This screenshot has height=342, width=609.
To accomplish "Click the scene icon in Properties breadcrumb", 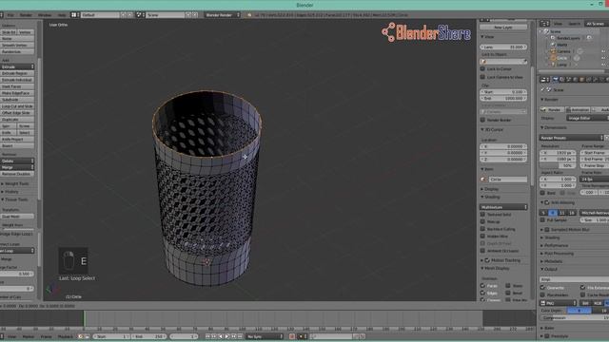I will [x=549, y=89].
